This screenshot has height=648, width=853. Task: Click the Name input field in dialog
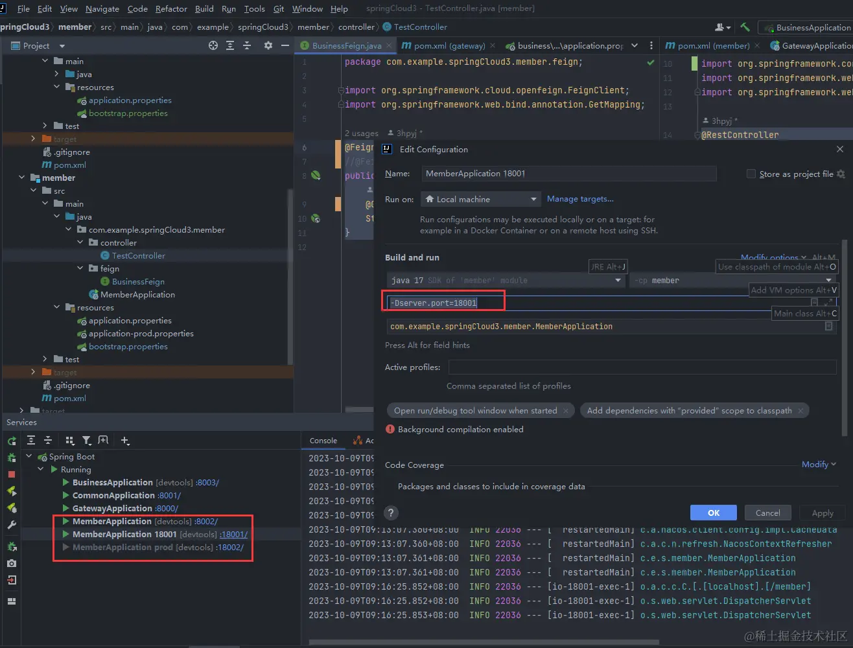569,174
